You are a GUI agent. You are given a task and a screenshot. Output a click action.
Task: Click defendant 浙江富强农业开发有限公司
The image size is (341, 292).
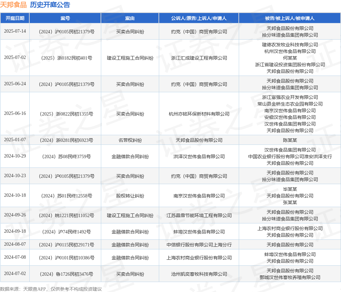click(290, 98)
